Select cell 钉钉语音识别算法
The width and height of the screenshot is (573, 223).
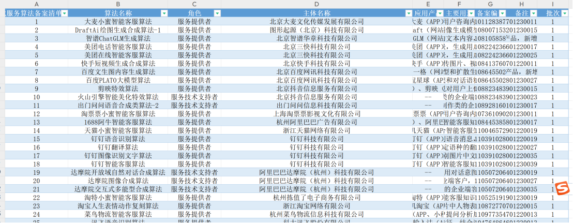point(118,139)
